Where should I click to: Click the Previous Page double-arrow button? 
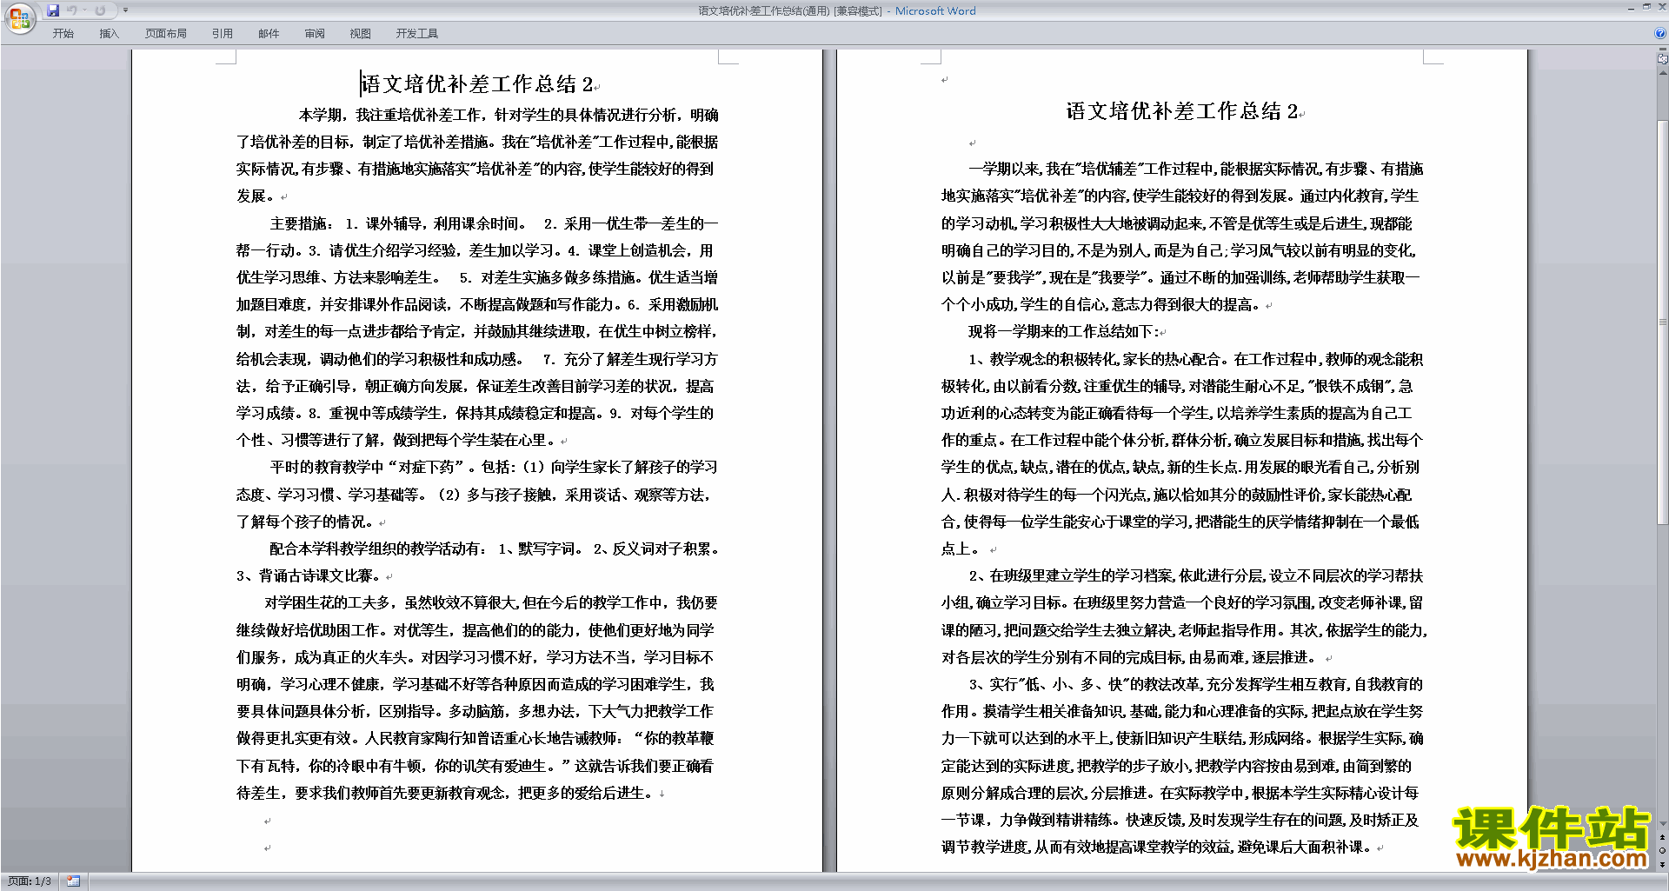point(1663,837)
